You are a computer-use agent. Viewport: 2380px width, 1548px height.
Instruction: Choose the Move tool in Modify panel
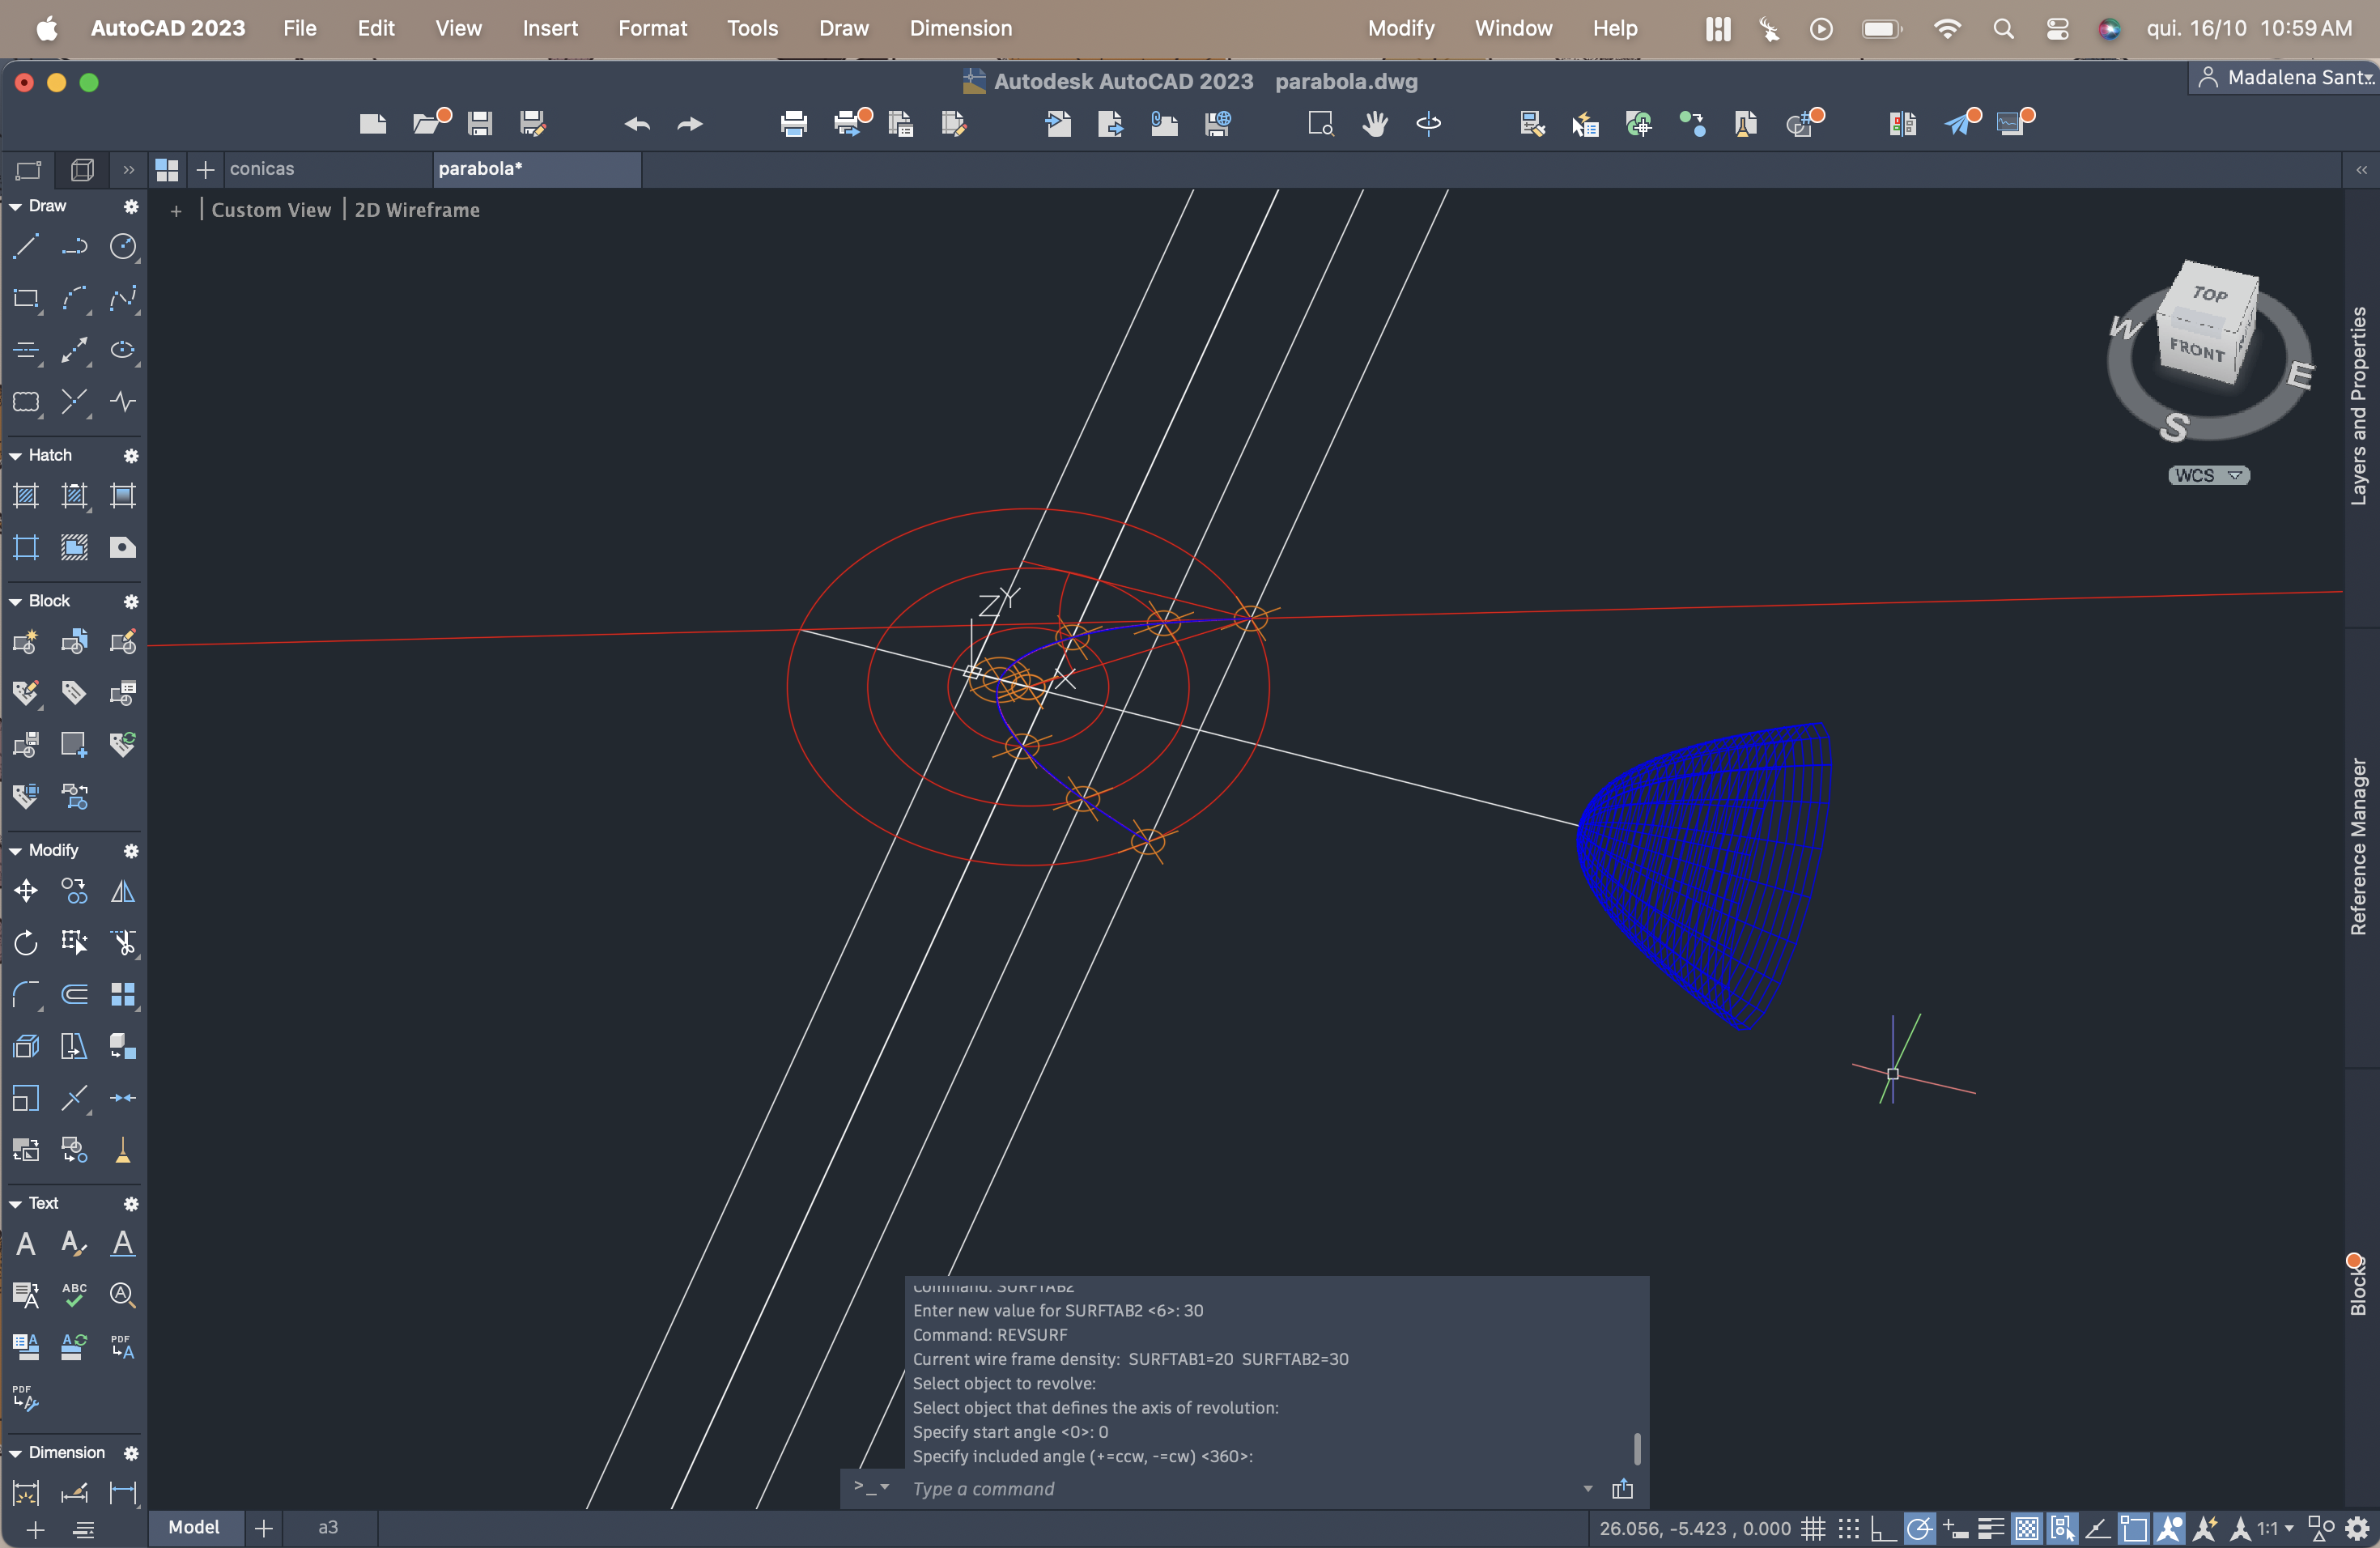[26, 891]
